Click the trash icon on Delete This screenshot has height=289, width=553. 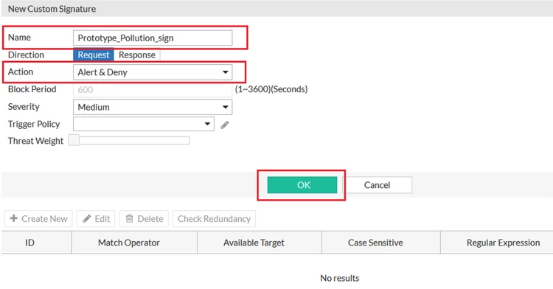pos(130,219)
